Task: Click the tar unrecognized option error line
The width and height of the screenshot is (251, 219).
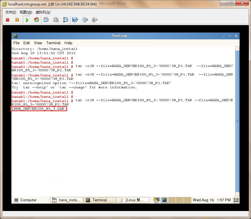Action: tap(91, 83)
